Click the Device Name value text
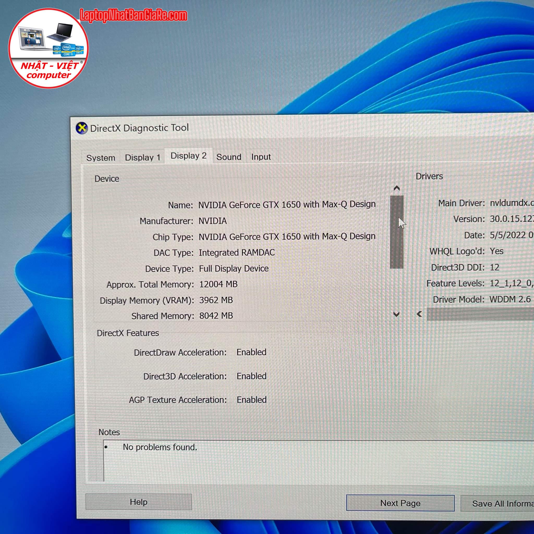534x534 pixels. (x=287, y=204)
